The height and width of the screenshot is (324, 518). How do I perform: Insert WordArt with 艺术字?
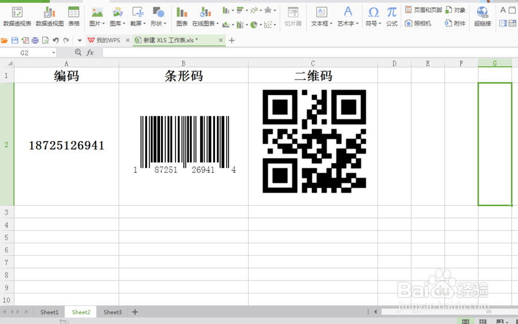pos(348,17)
